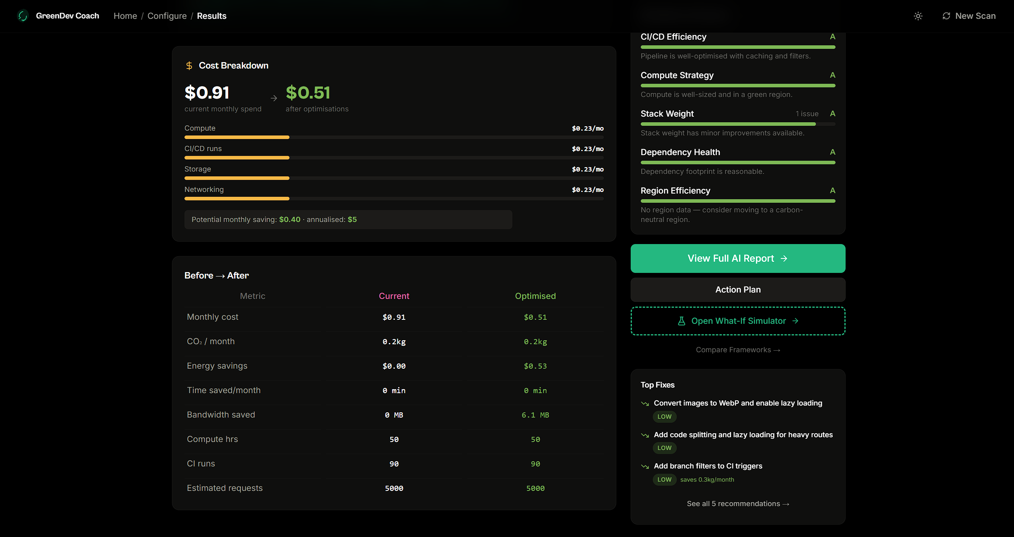Screen dimensions: 1014x537
Task: Select the Results breadcrumb item
Action: click(x=211, y=16)
